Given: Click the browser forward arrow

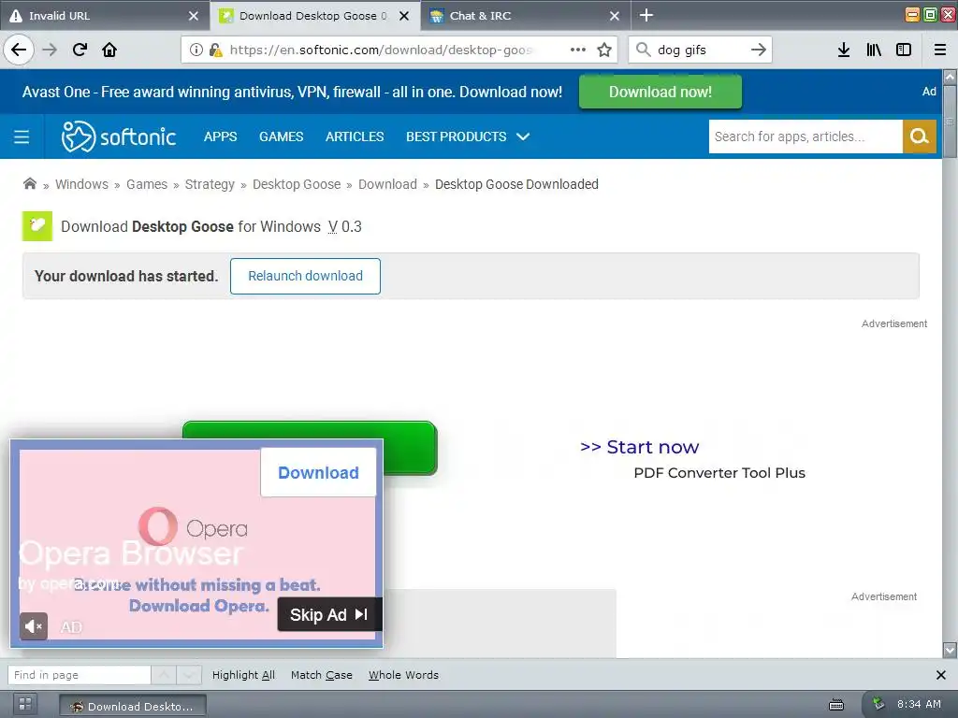Looking at the screenshot, I should coord(50,50).
